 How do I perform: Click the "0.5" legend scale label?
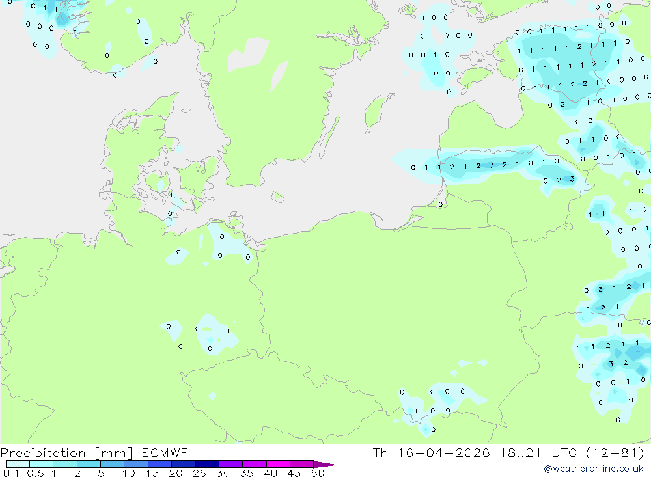pos(35,473)
